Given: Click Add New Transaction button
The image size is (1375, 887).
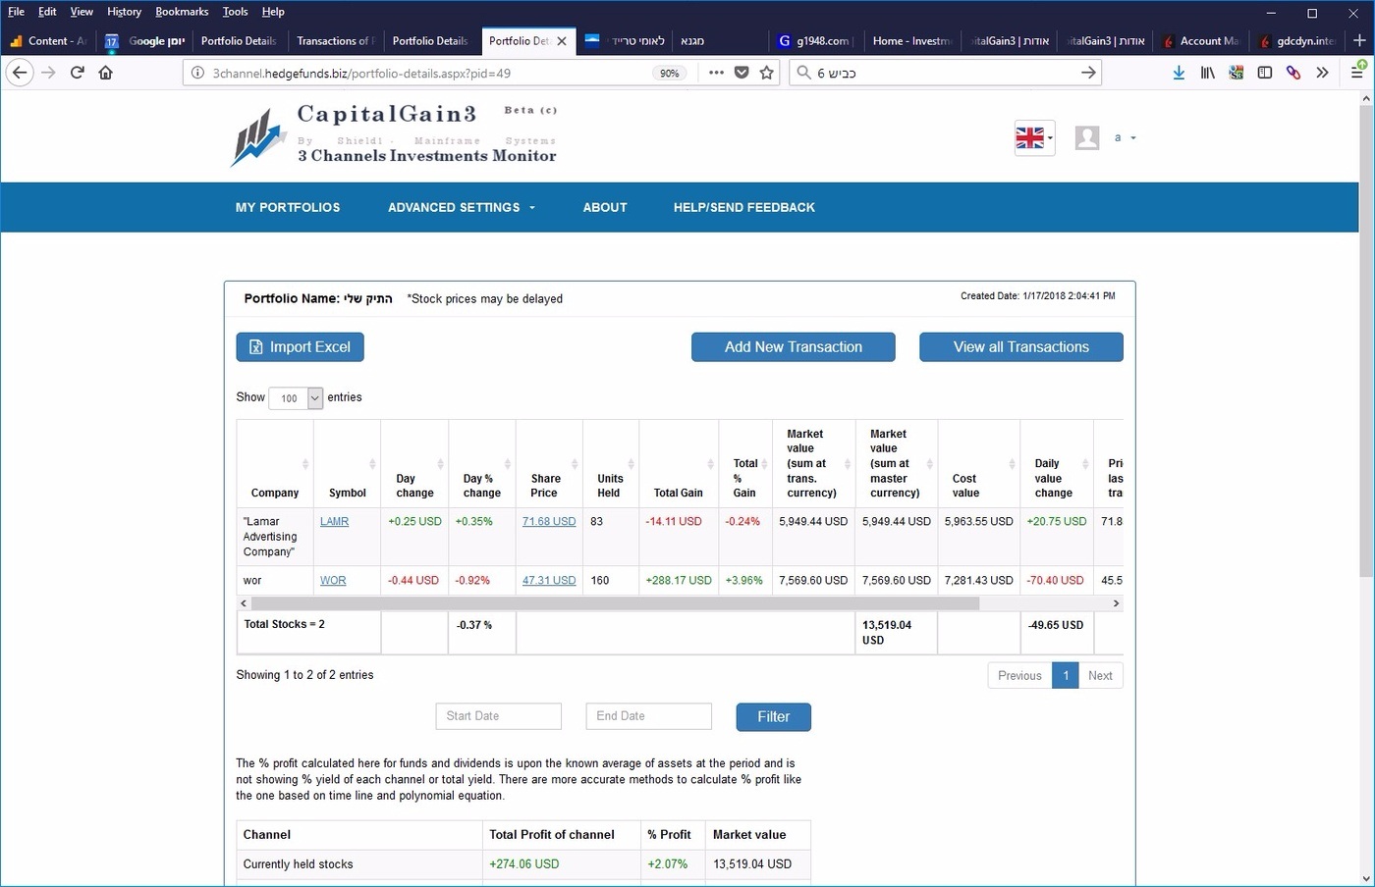Looking at the screenshot, I should [794, 346].
